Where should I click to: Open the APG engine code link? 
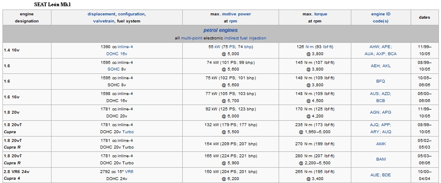[387, 112]
